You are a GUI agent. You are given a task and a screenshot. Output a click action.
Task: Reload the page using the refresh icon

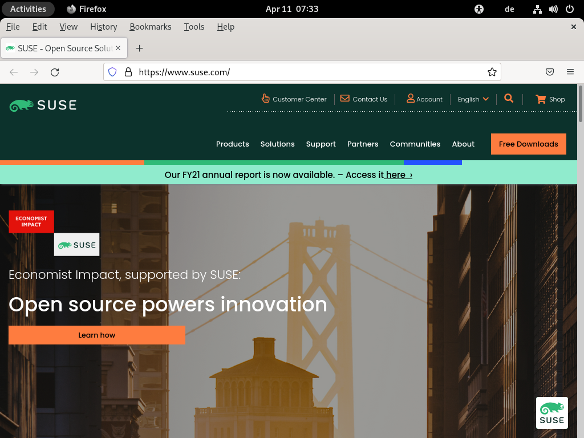[x=55, y=72]
